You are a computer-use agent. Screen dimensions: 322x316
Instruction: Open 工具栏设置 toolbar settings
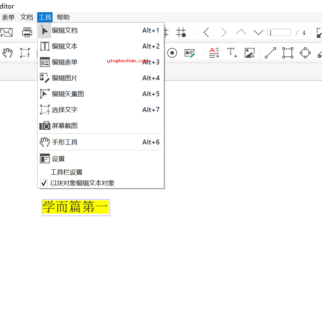100,172
